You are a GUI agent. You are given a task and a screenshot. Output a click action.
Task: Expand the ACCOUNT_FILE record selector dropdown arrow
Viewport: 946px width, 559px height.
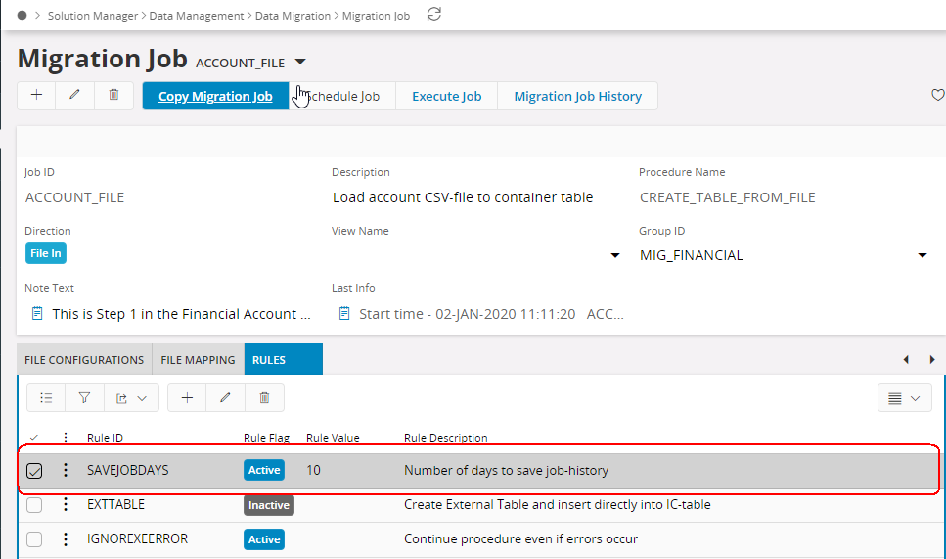[300, 62]
